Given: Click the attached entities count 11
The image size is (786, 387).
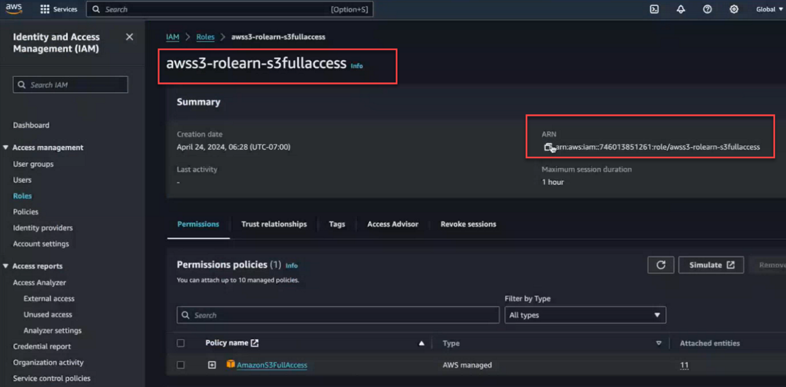Looking at the screenshot, I should click(x=684, y=365).
